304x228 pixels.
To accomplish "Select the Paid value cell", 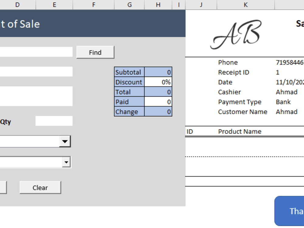I will (x=158, y=102).
